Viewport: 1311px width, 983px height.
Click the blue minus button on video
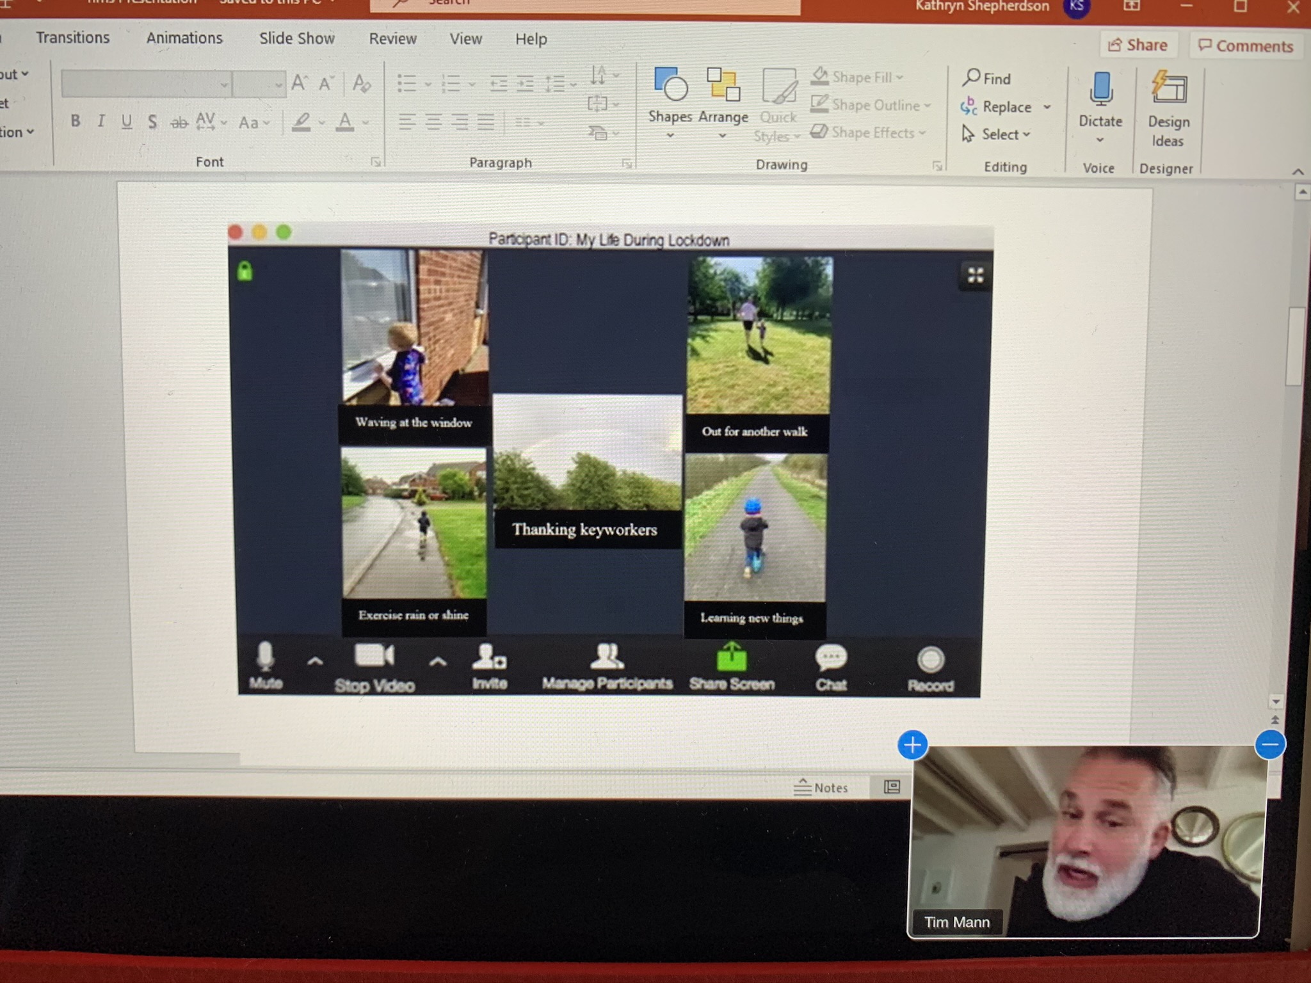click(1270, 744)
